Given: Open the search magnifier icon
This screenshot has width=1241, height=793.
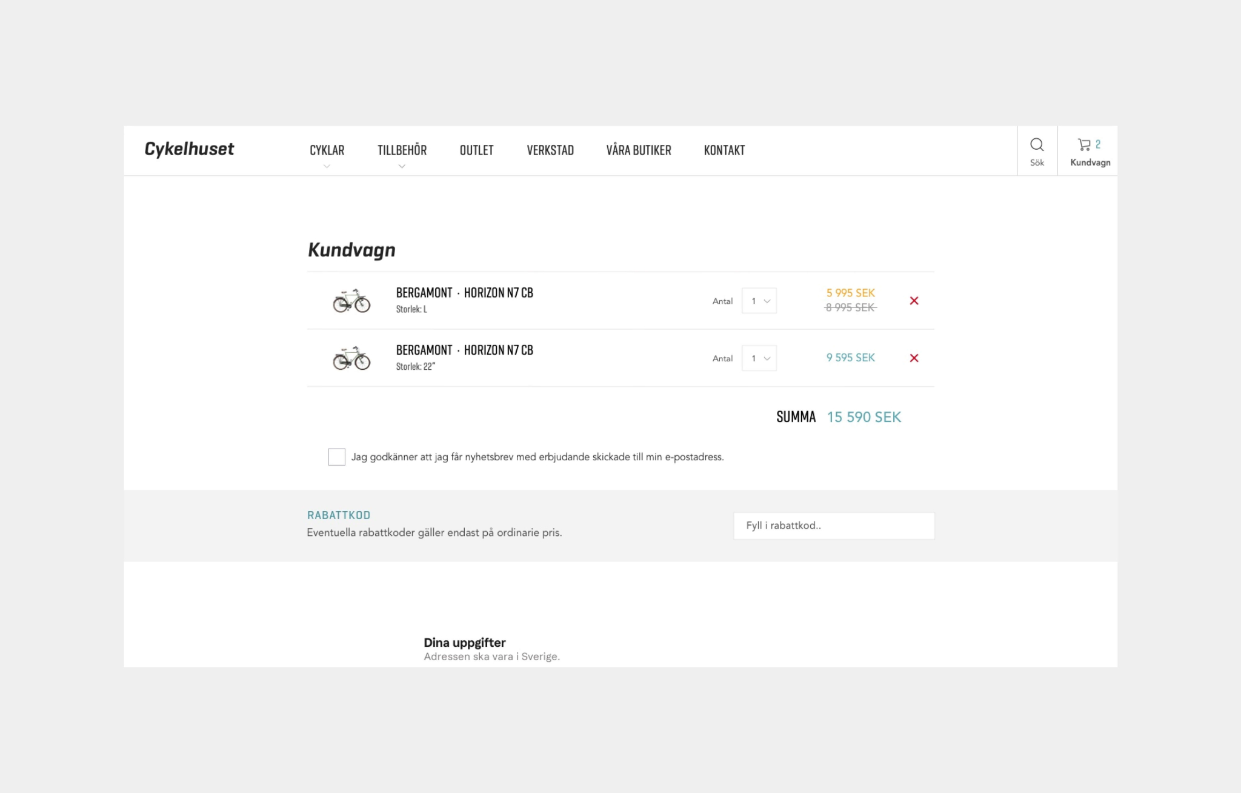Looking at the screenshot, I should click(x=1037, y=144).
